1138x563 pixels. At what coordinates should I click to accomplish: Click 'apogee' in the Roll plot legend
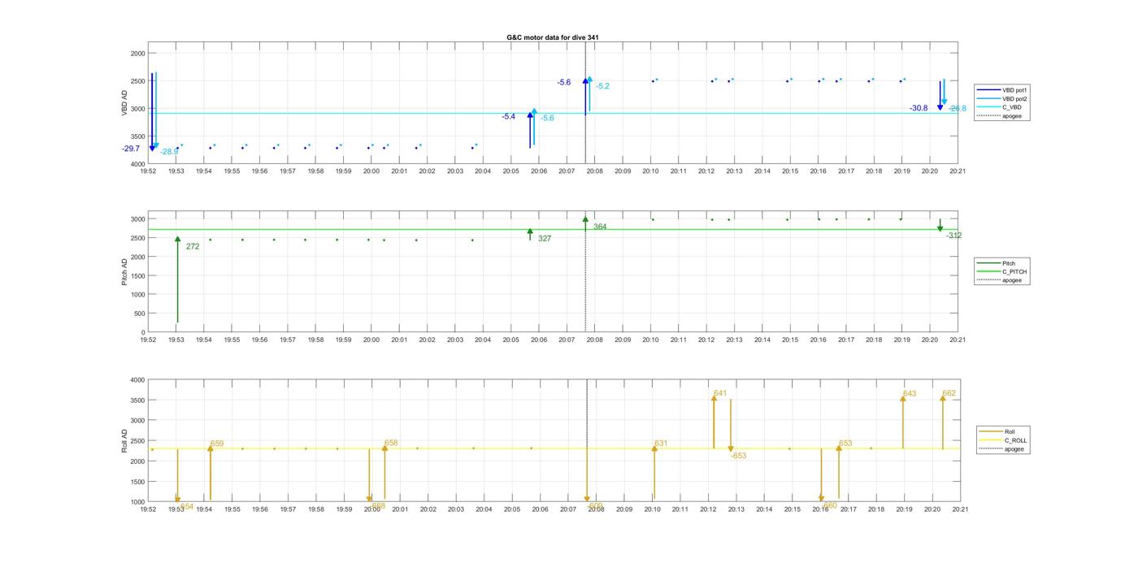1014,449
